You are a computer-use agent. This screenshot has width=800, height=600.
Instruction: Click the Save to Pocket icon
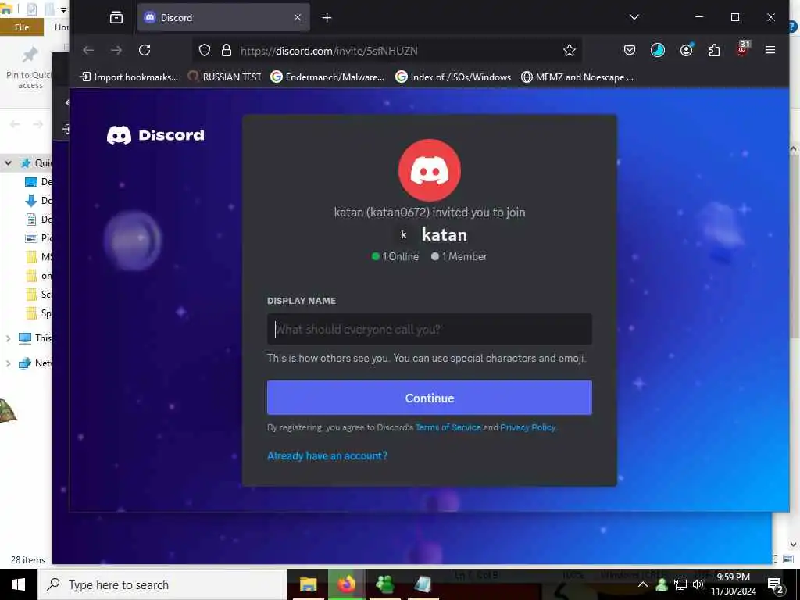point(630,50)
